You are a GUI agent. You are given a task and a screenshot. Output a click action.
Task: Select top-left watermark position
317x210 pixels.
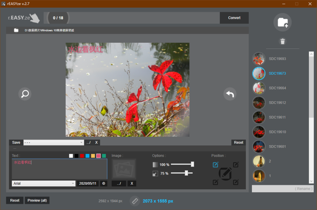point(215,165)
